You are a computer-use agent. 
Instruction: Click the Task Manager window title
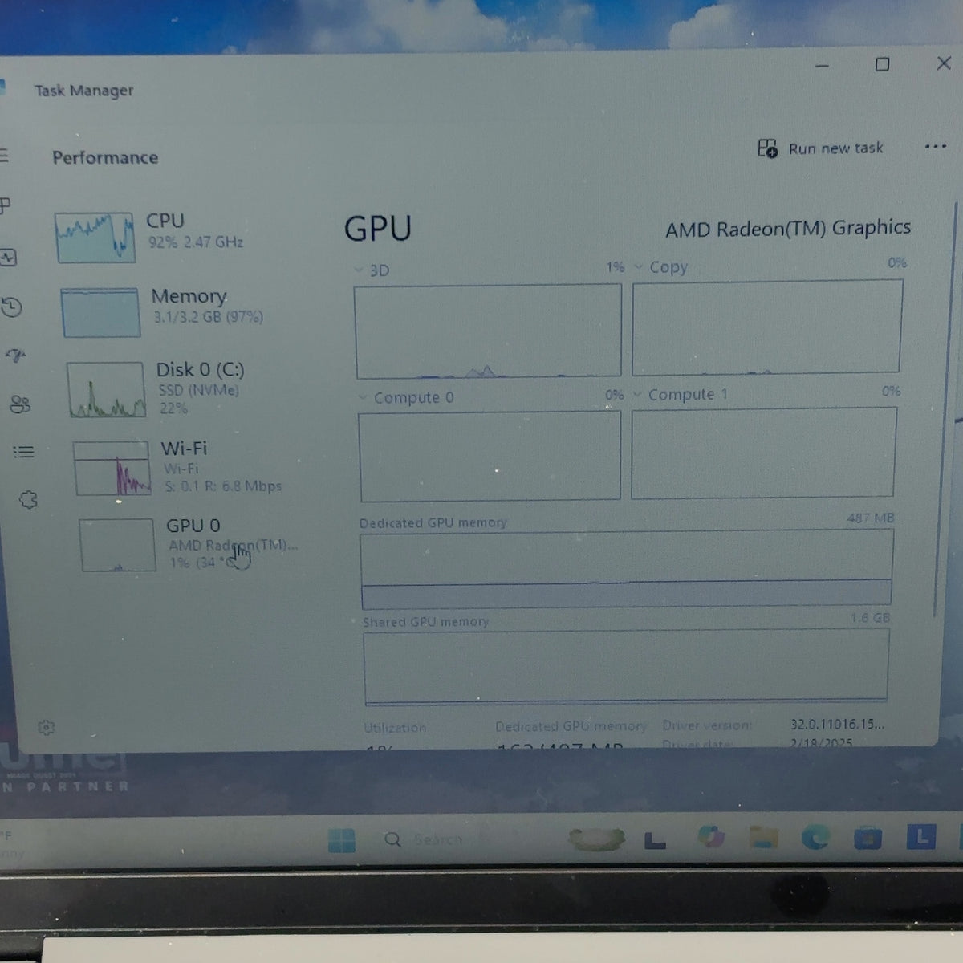coord(83,91)
